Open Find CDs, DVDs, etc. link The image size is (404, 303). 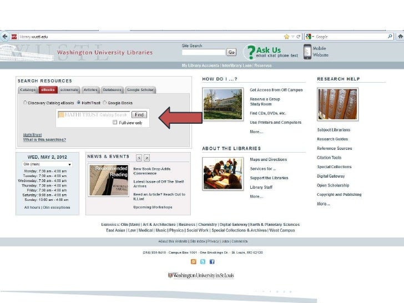point(268,113)
